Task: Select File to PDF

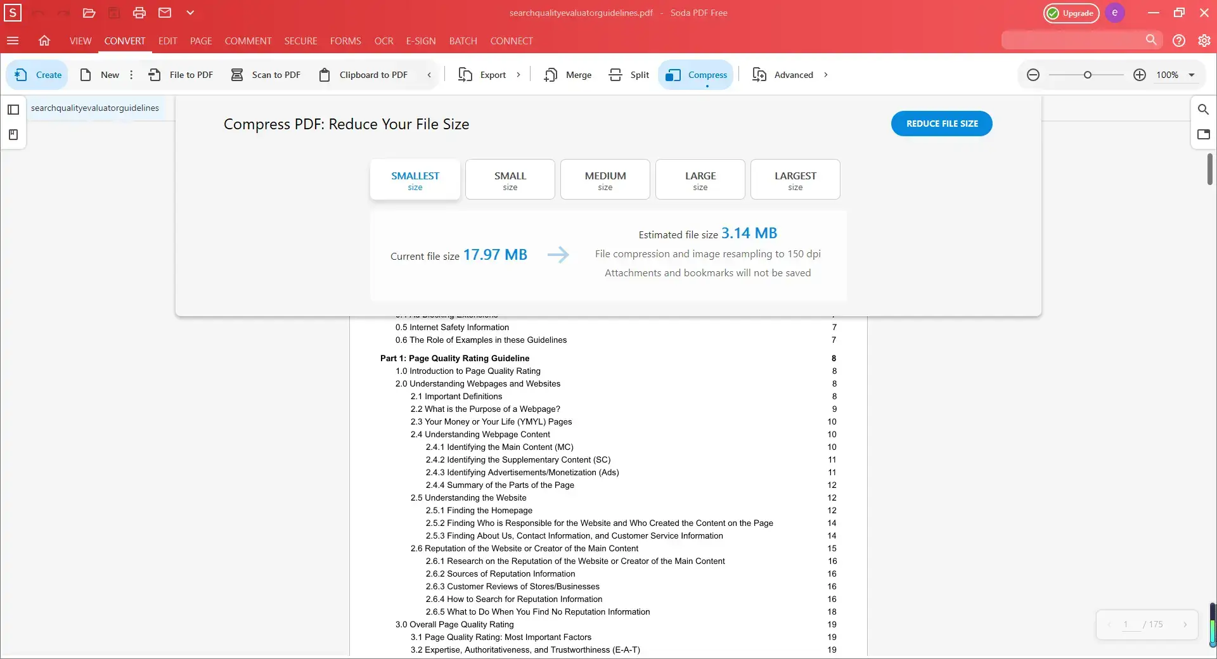Action: 181,75
